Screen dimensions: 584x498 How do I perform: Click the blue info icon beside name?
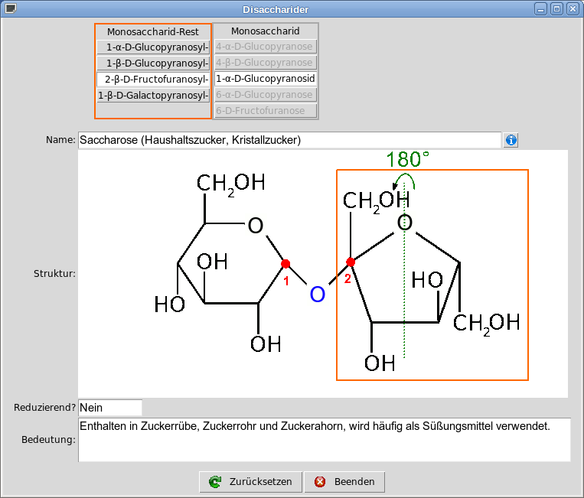[511, 140]
